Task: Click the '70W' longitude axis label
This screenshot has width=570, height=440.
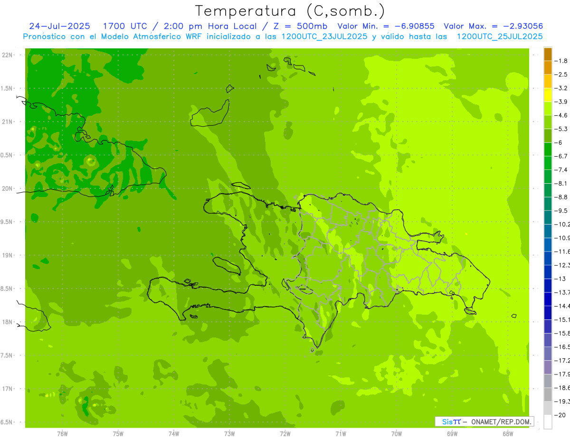Action: 397,434
